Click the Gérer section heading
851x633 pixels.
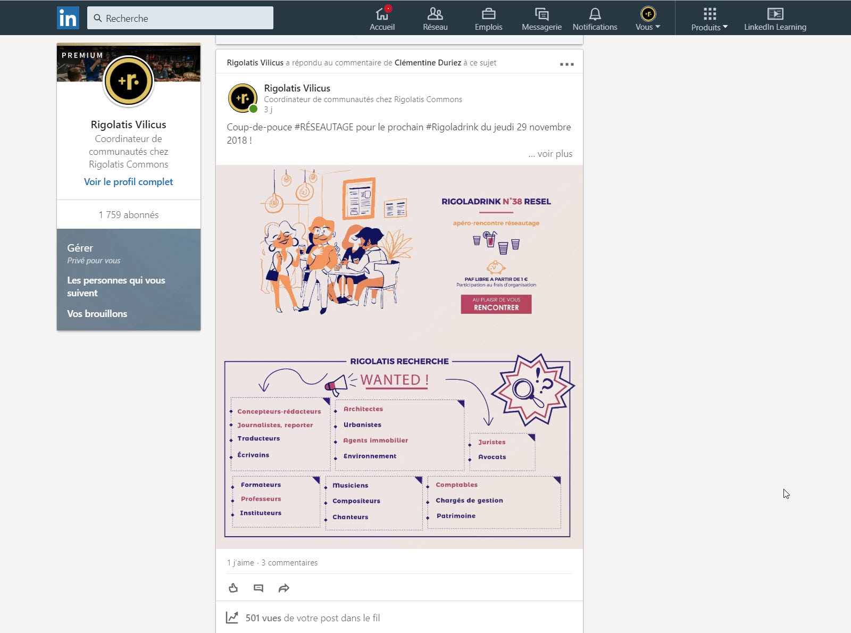(80, 248)
